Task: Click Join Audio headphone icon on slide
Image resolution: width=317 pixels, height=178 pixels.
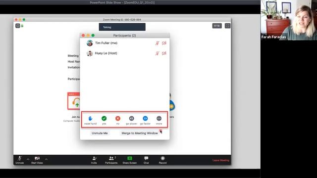Action: pos(74,101)
